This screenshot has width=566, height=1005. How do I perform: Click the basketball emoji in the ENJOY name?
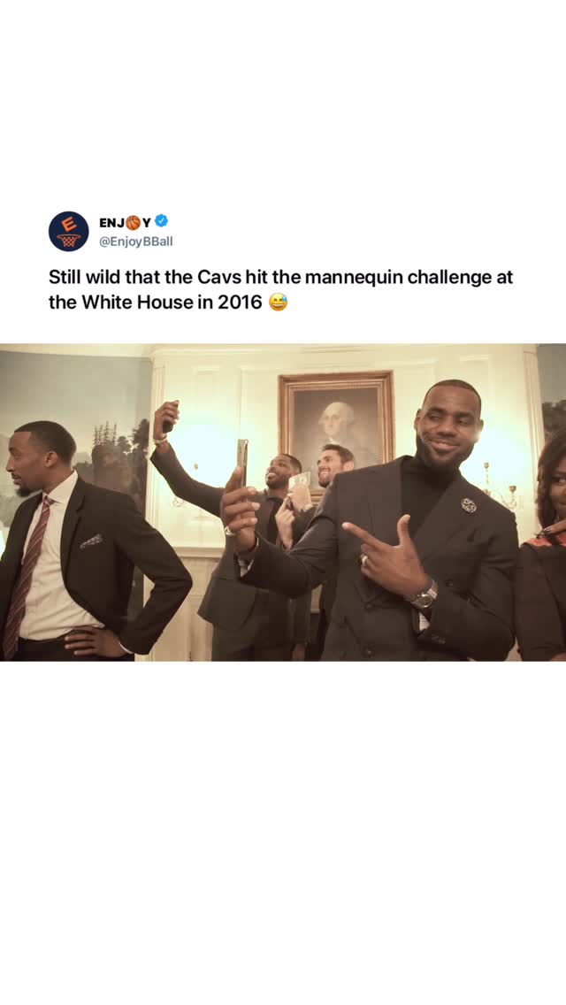[x=133, y=222]
